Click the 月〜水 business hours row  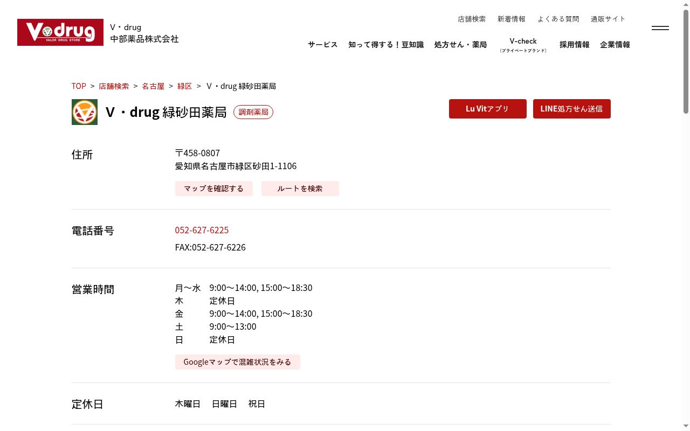coord(244,288)
